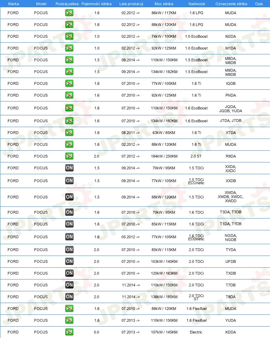Click the 1.6 TDCi ECOnetic cell
Screen dimensions: 270x338
pyautogui.click(x=196, y=237)
